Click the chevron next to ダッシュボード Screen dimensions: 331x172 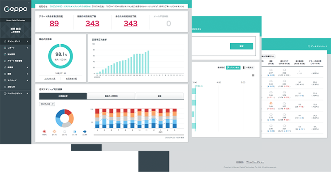(27, 41)
